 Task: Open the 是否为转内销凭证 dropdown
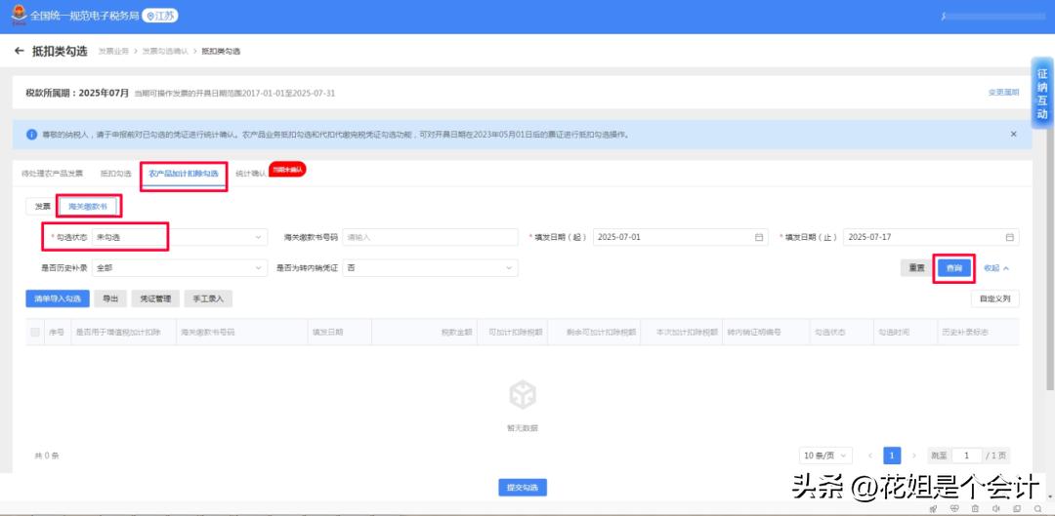431,267
